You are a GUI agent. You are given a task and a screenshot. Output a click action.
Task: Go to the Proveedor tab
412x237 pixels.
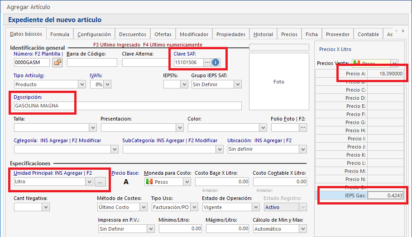click(337, 34)
